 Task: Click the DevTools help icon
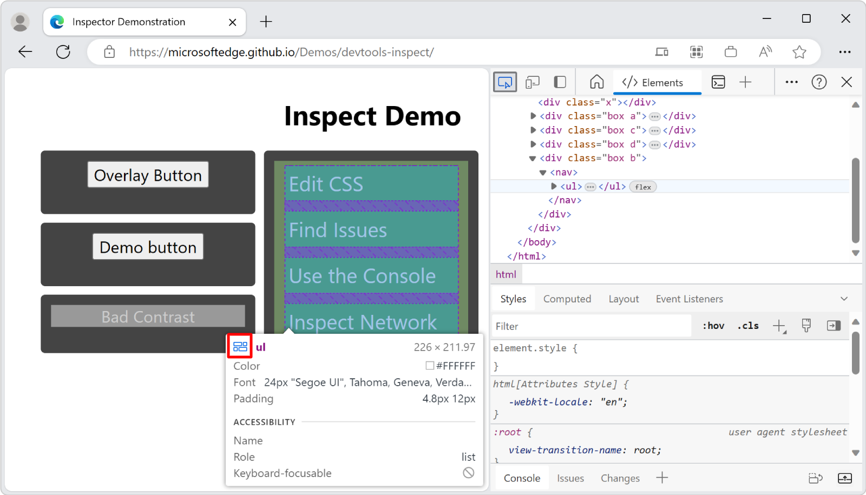point(819,82)
